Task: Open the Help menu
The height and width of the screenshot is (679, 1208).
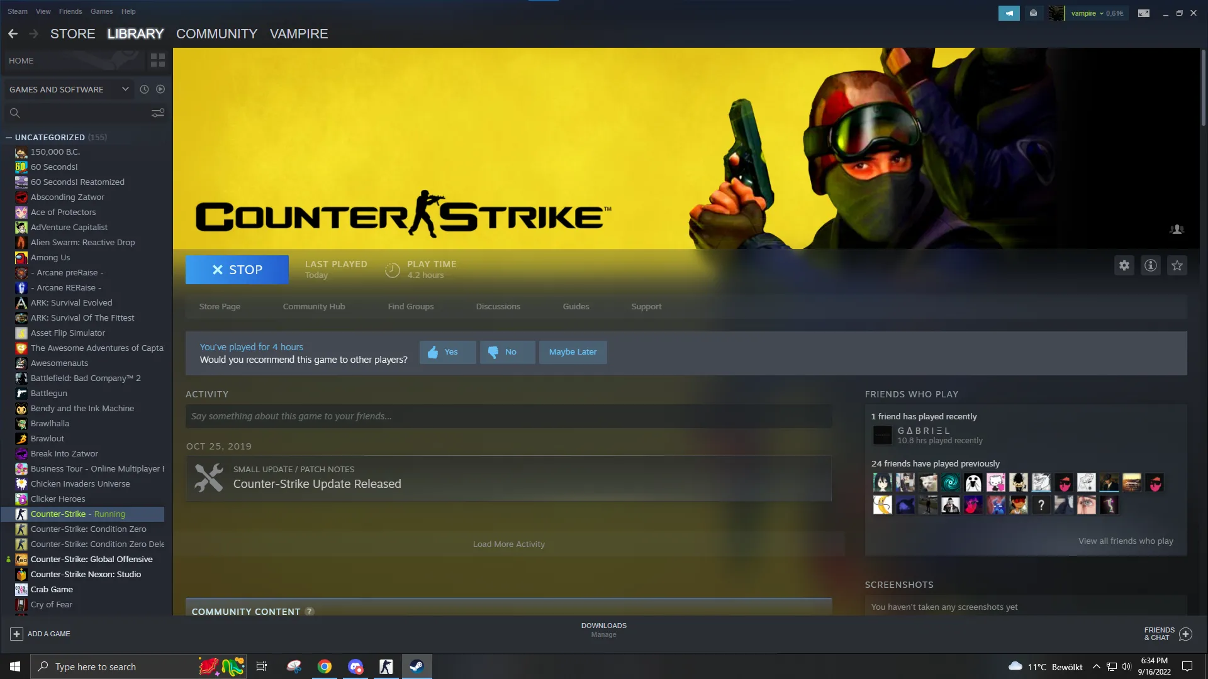Action: coord(128,11)
